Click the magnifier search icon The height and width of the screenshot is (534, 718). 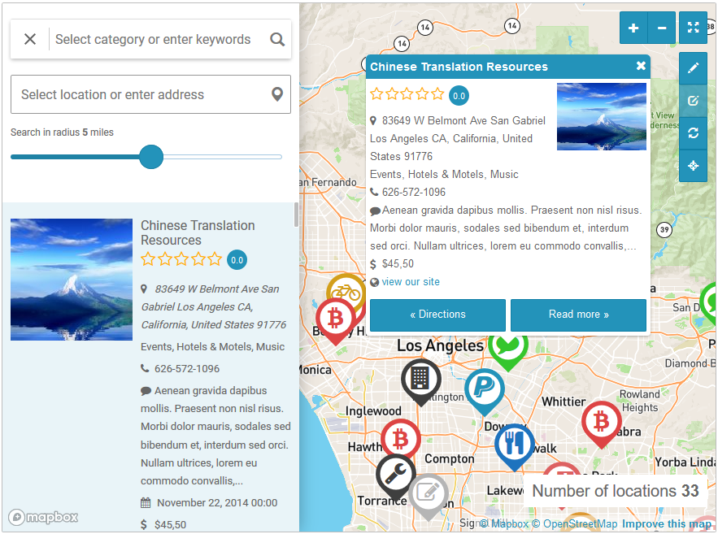[x=277, y=39]
